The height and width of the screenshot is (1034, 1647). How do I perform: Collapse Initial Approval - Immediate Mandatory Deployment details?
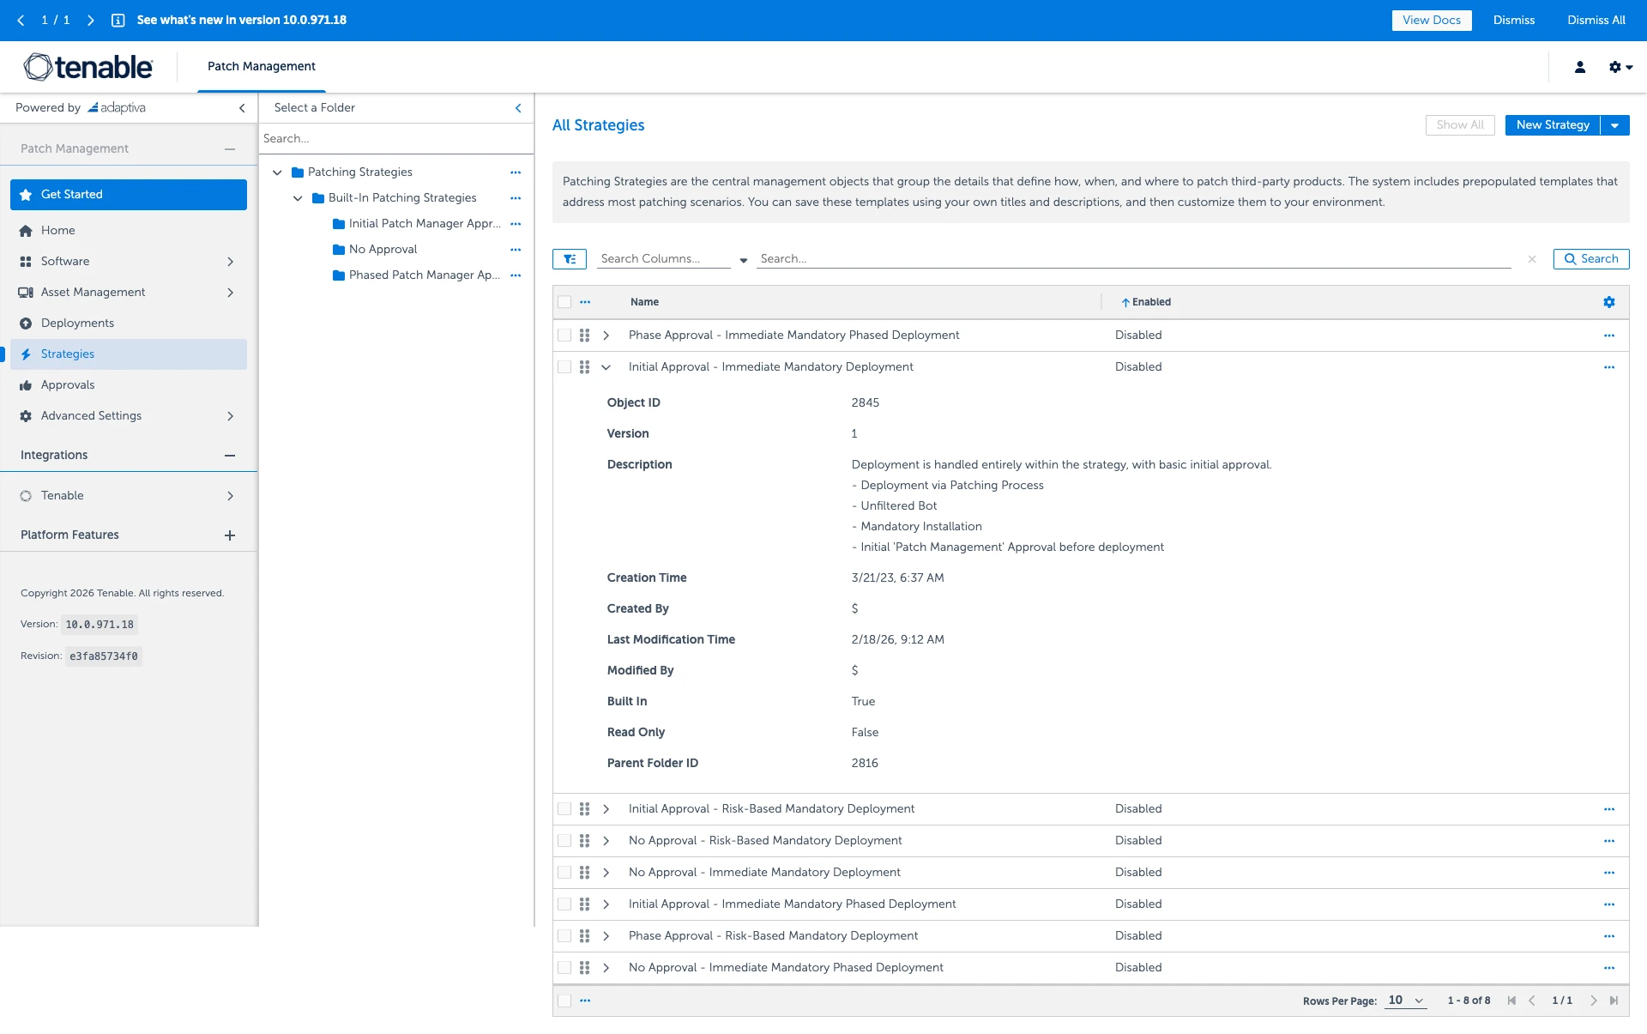606,367
